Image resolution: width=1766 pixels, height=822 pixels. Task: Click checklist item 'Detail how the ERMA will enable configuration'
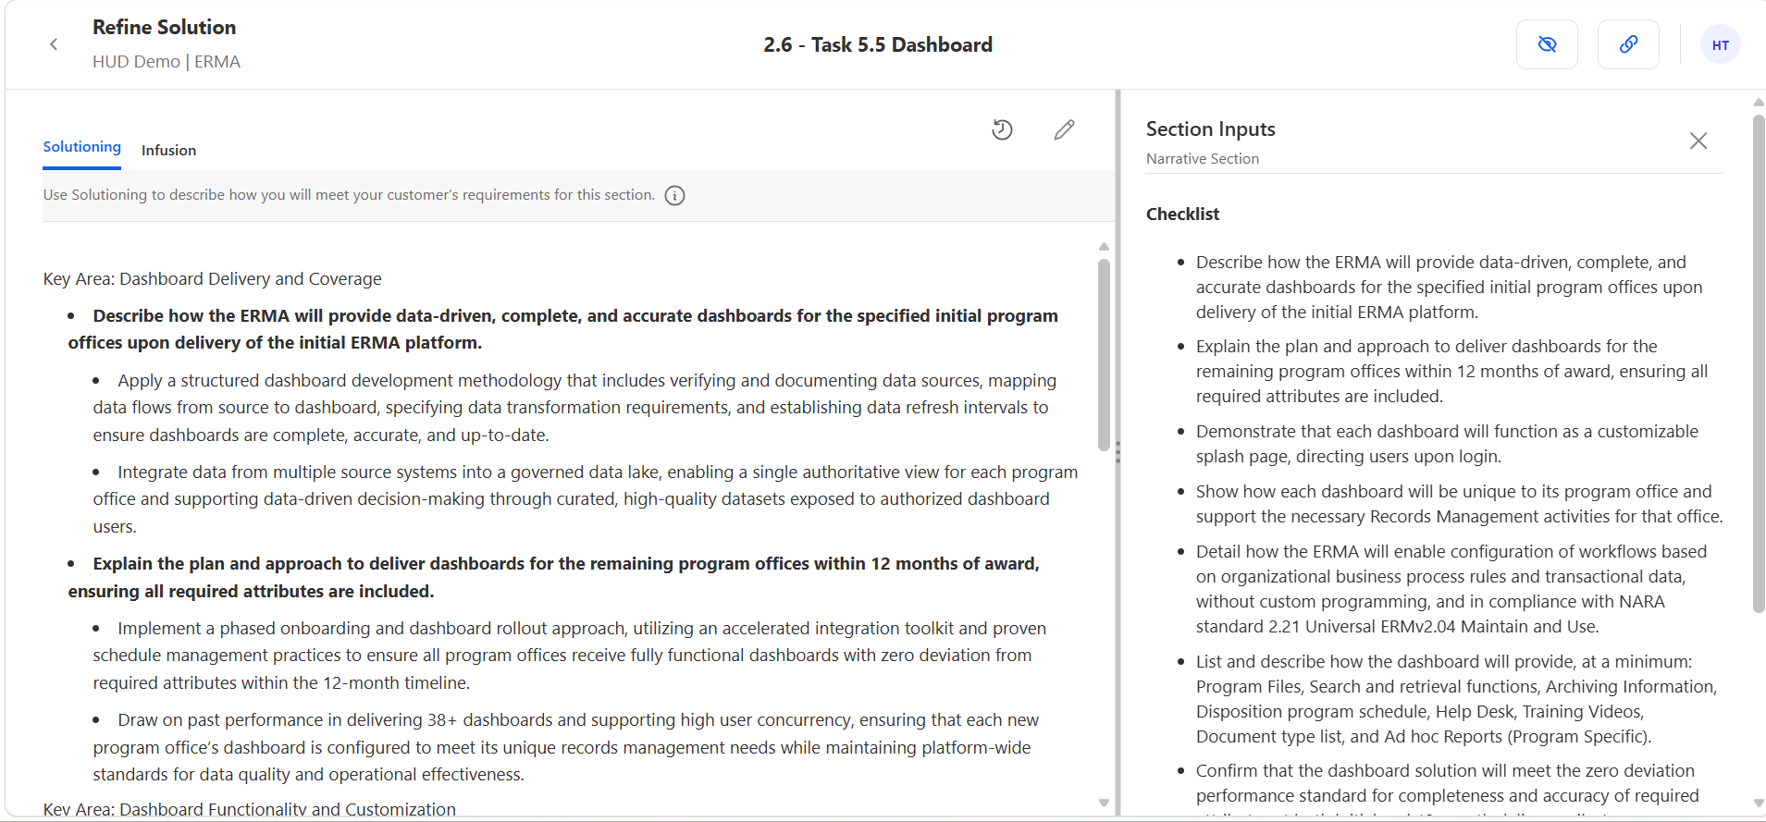(x=1451, y=589)
